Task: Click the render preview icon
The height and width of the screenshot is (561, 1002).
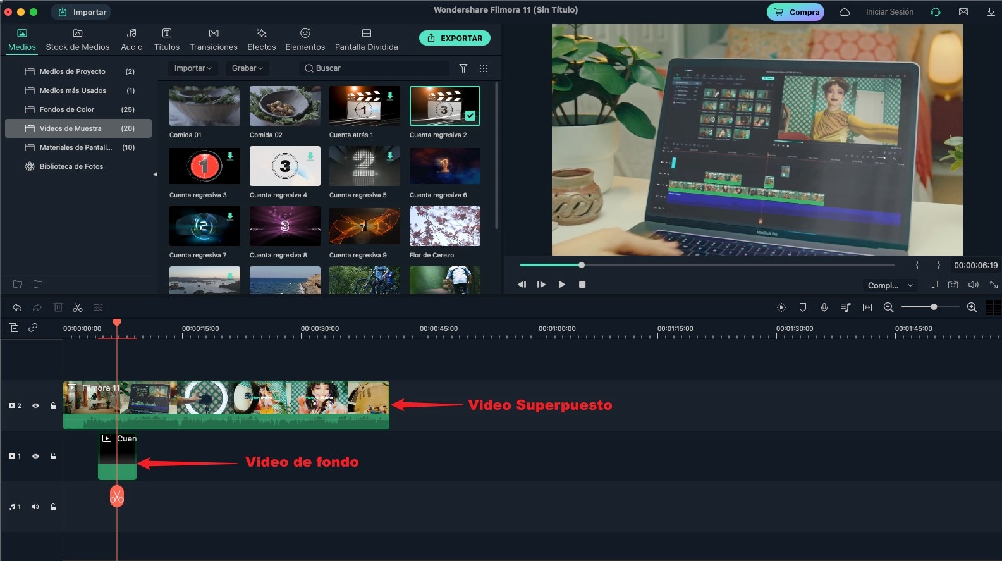Action: point(781,307)
